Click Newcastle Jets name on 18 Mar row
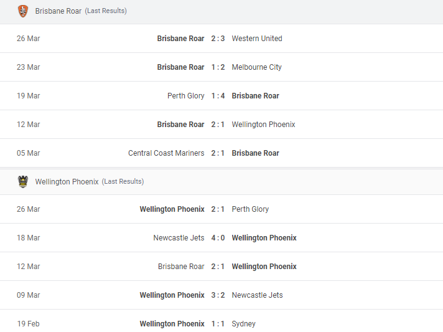443x332 pixels. (x=179, y=238)
